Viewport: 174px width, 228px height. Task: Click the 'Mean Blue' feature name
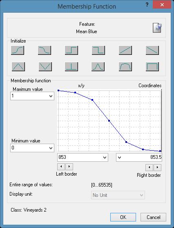click(87, 32)
